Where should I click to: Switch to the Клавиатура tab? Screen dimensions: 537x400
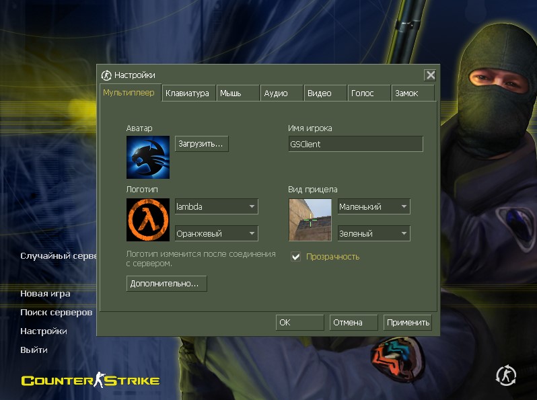pos(188,93)
